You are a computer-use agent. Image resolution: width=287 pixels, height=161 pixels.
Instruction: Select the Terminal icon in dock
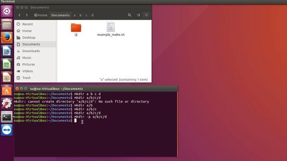pyautogui.click(x=7, y=117)
